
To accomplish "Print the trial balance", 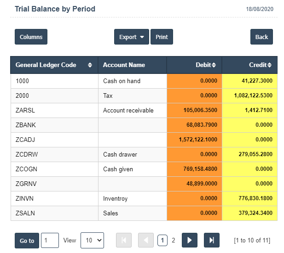I will tap(162, 37).
